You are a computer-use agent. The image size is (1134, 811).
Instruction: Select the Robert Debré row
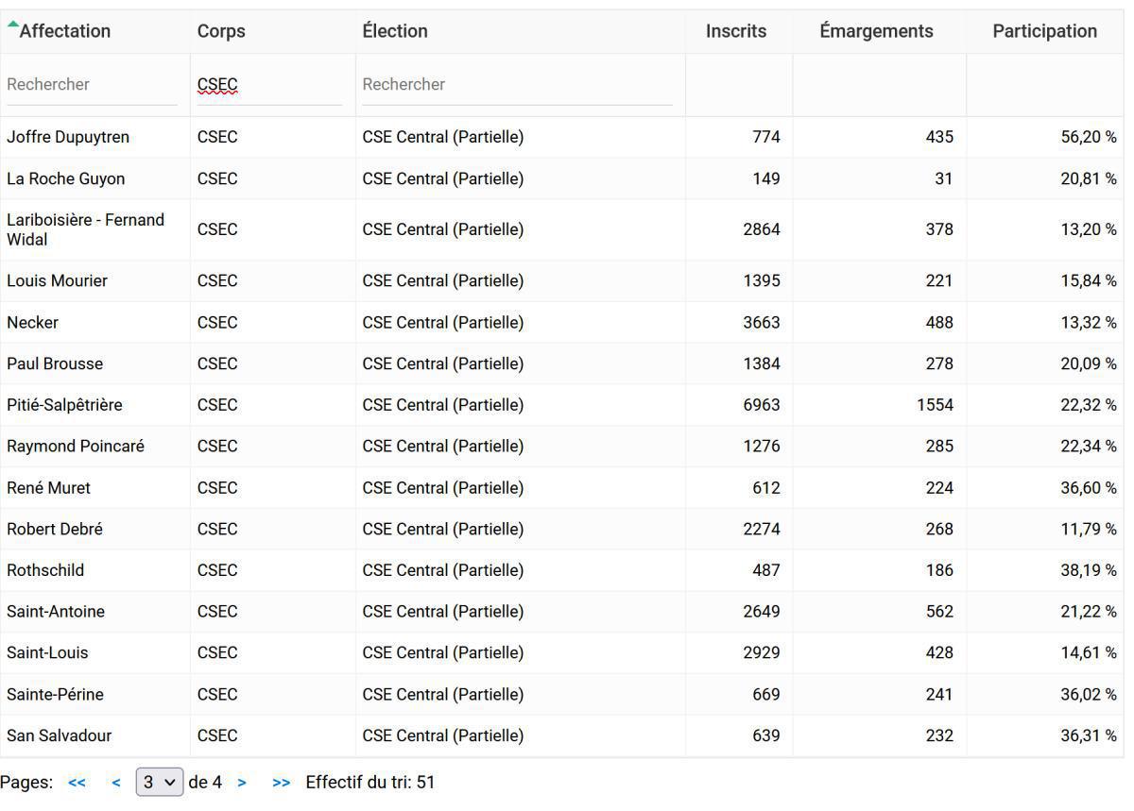pyautogui.click(x=55, y=530)
